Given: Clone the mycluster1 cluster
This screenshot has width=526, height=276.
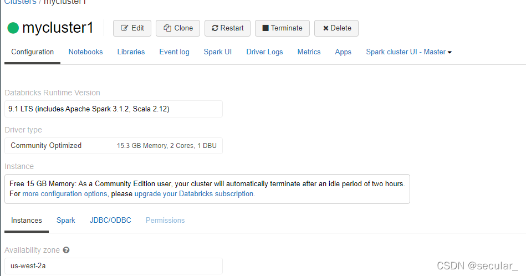Looking at the screenshot, I should tap(178, 28).
